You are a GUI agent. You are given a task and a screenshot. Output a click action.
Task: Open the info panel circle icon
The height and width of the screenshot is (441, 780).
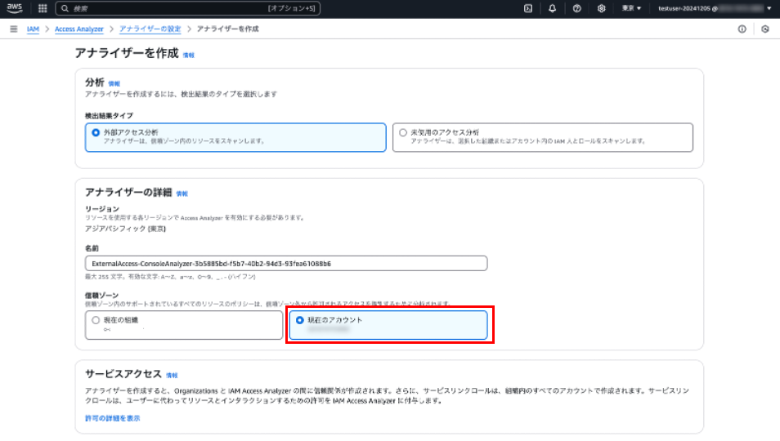point(742,29)
